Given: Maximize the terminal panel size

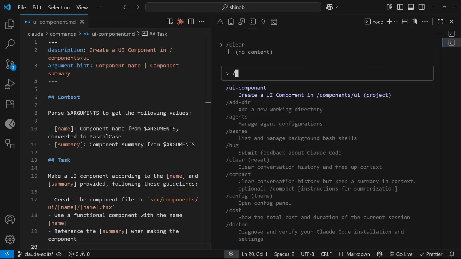Looking at the screenshot, I should tap(440, 22).
